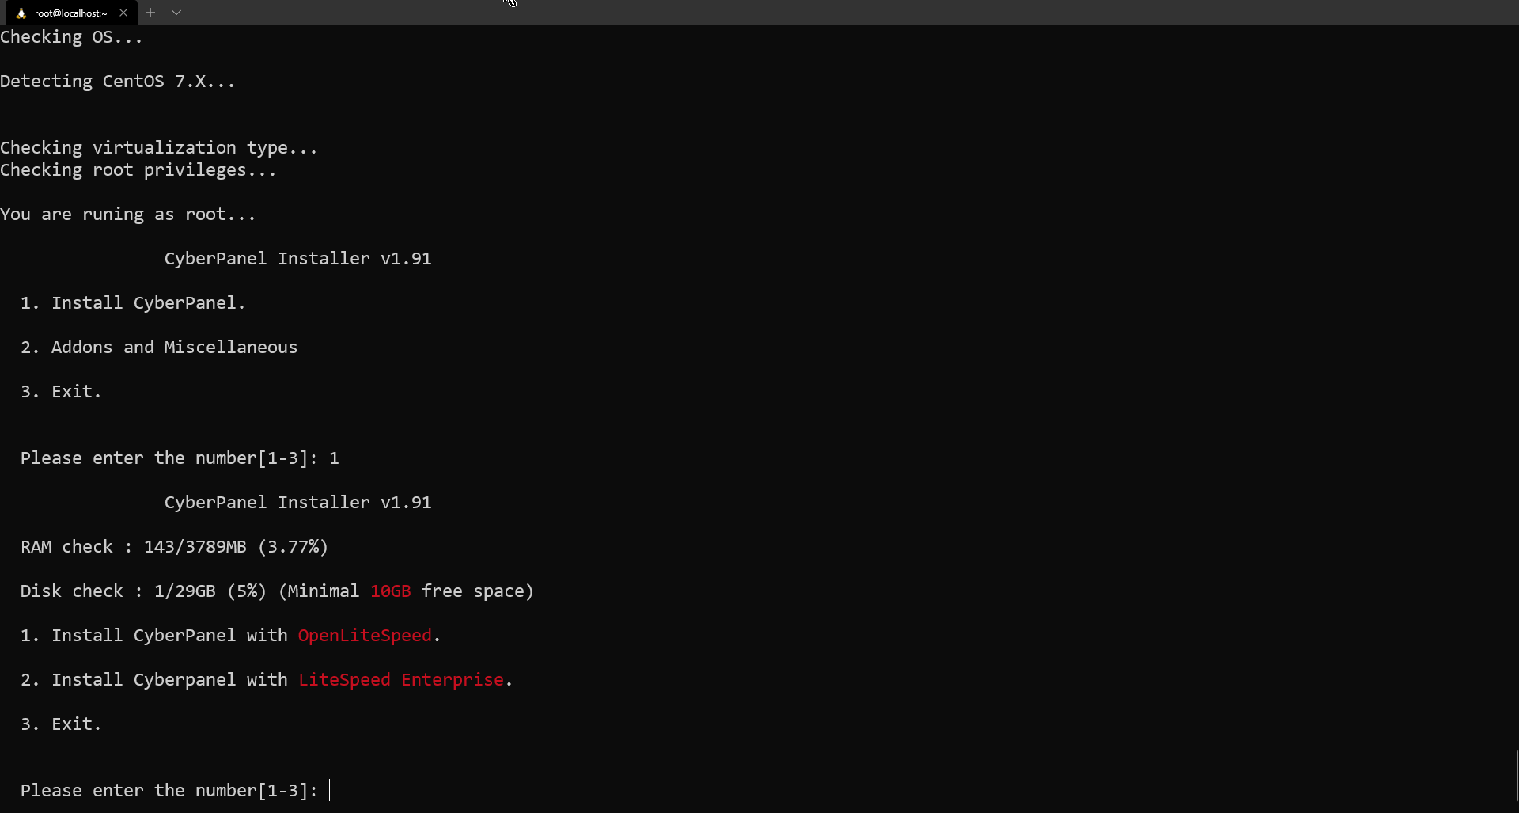Close the root@localhost tab

coord(123,13)
